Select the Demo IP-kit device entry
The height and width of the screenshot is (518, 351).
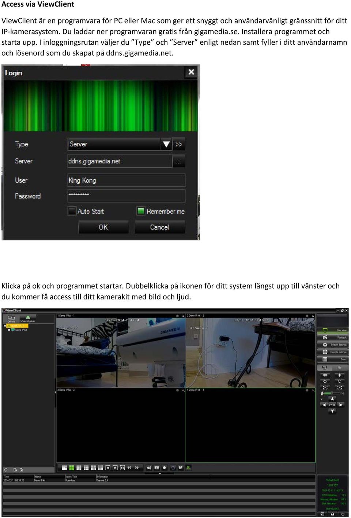point(18,330)
